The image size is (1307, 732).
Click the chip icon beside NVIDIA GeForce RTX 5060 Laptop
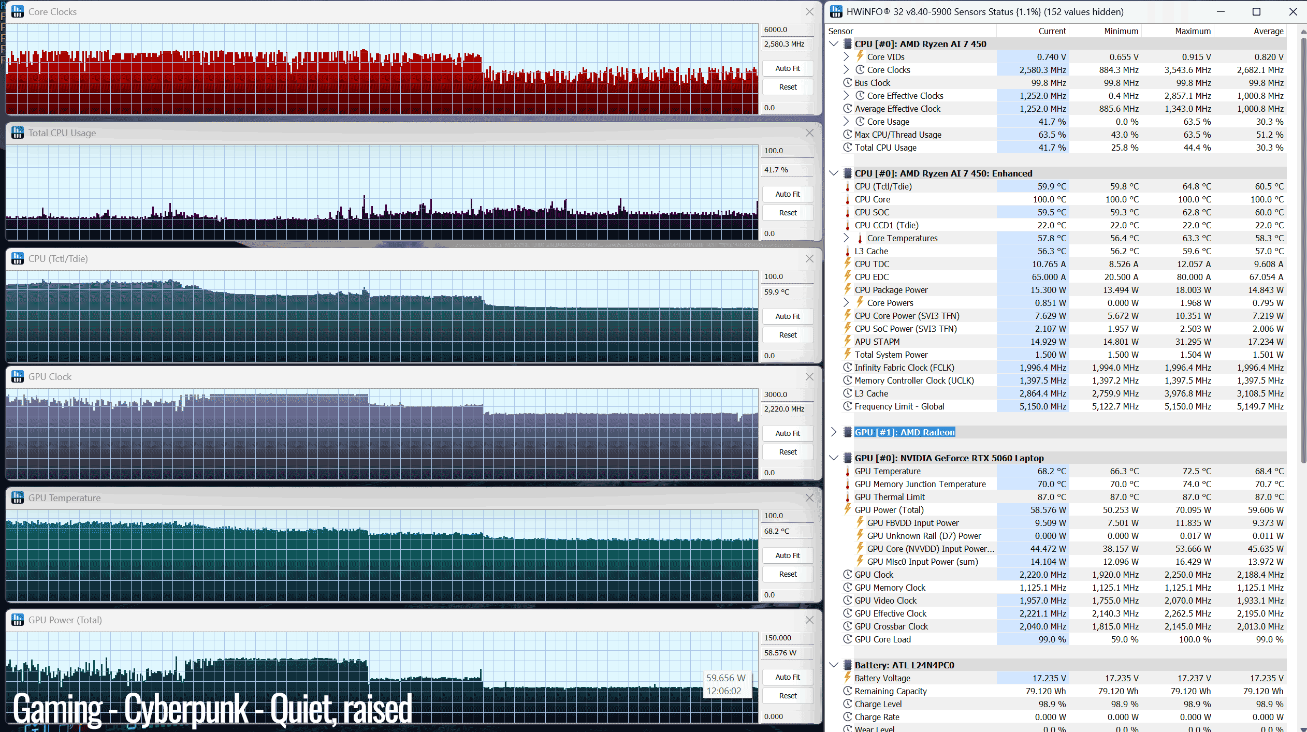click(x=848, y=458)
